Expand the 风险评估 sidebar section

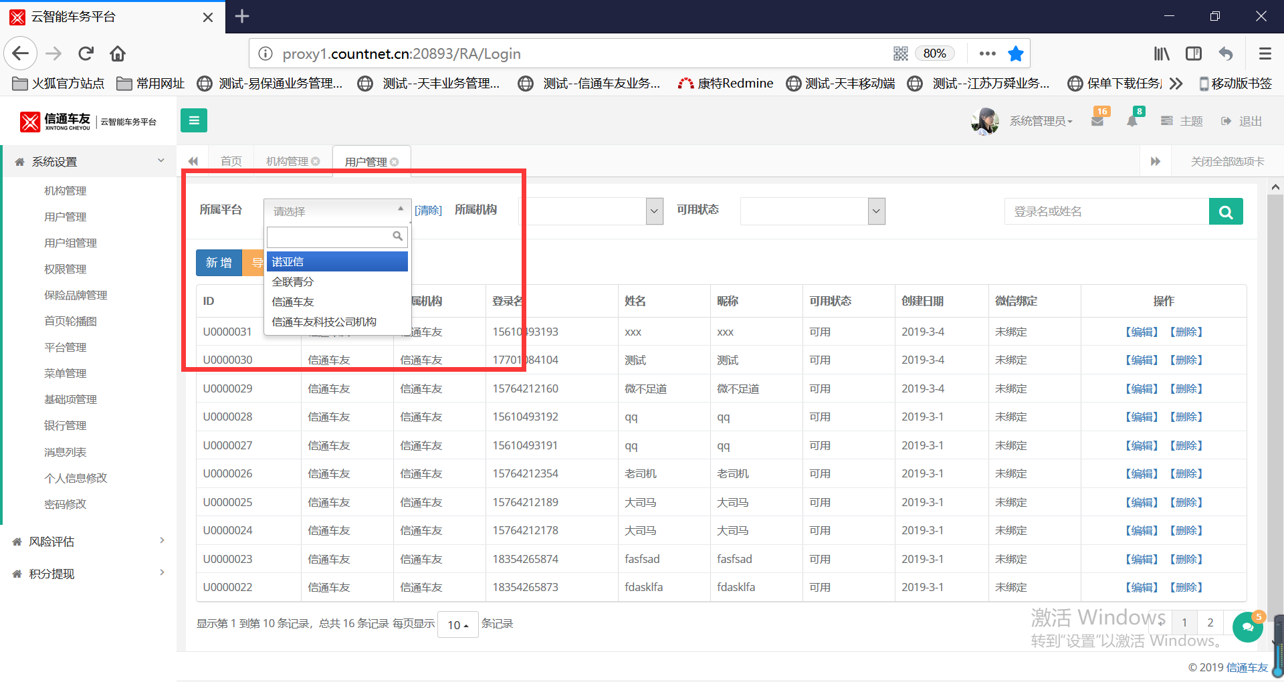(88, 542)
